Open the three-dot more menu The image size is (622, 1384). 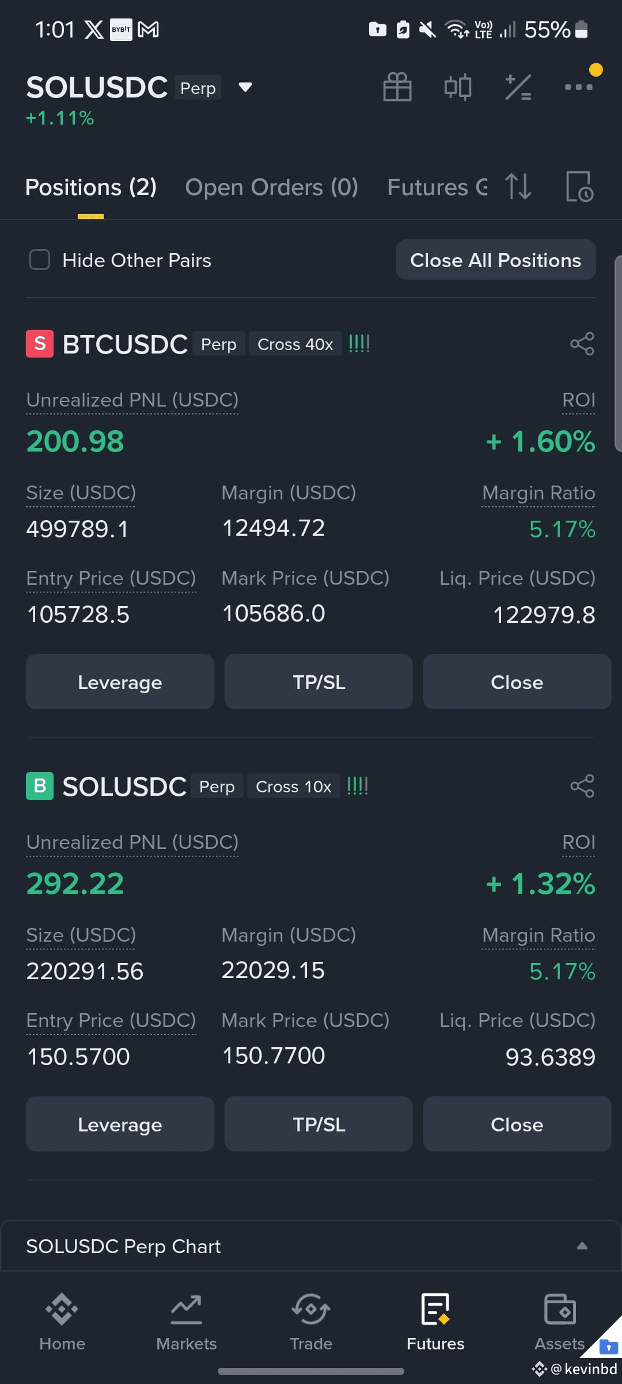[579, 87]
